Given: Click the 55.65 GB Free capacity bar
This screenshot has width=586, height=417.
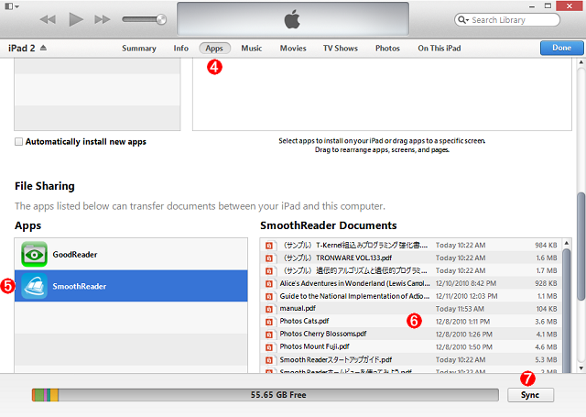Looking at the screenshot, I should coord(266,395).
